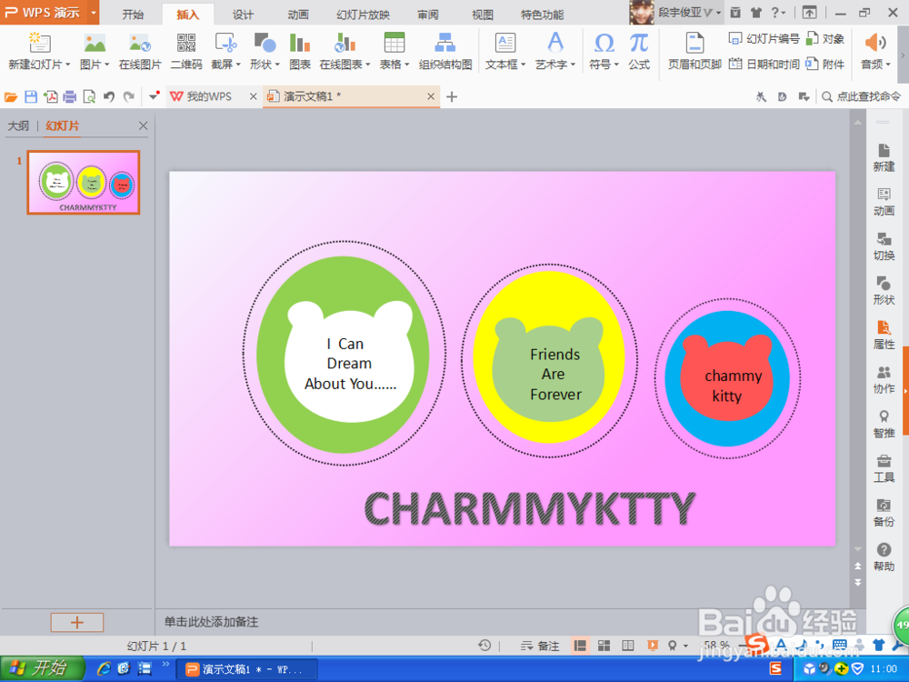Open the 艺术字 dropdown arrow
Screen dimensions: 909x682
click(573, 65)
